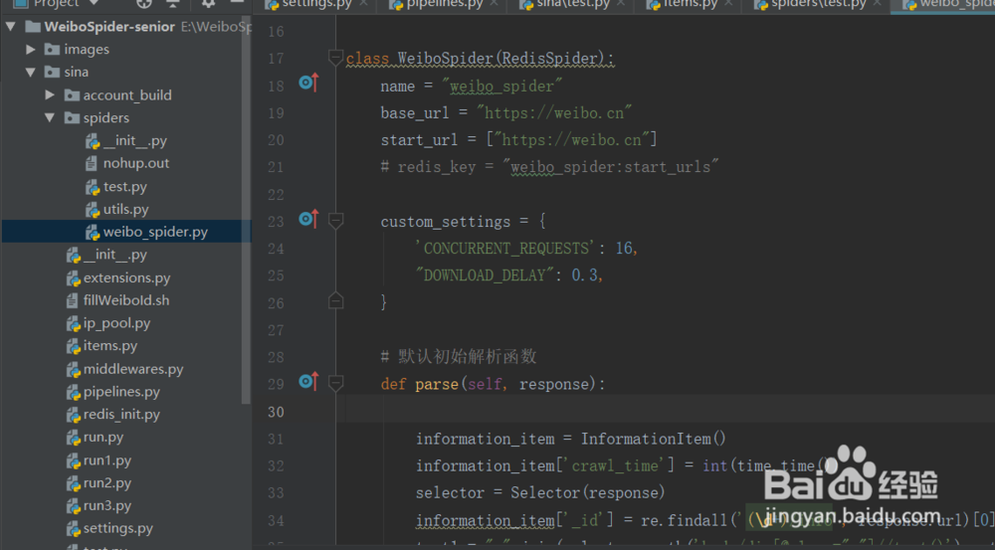Click the Chinese comment on line 28

(459, 356)
